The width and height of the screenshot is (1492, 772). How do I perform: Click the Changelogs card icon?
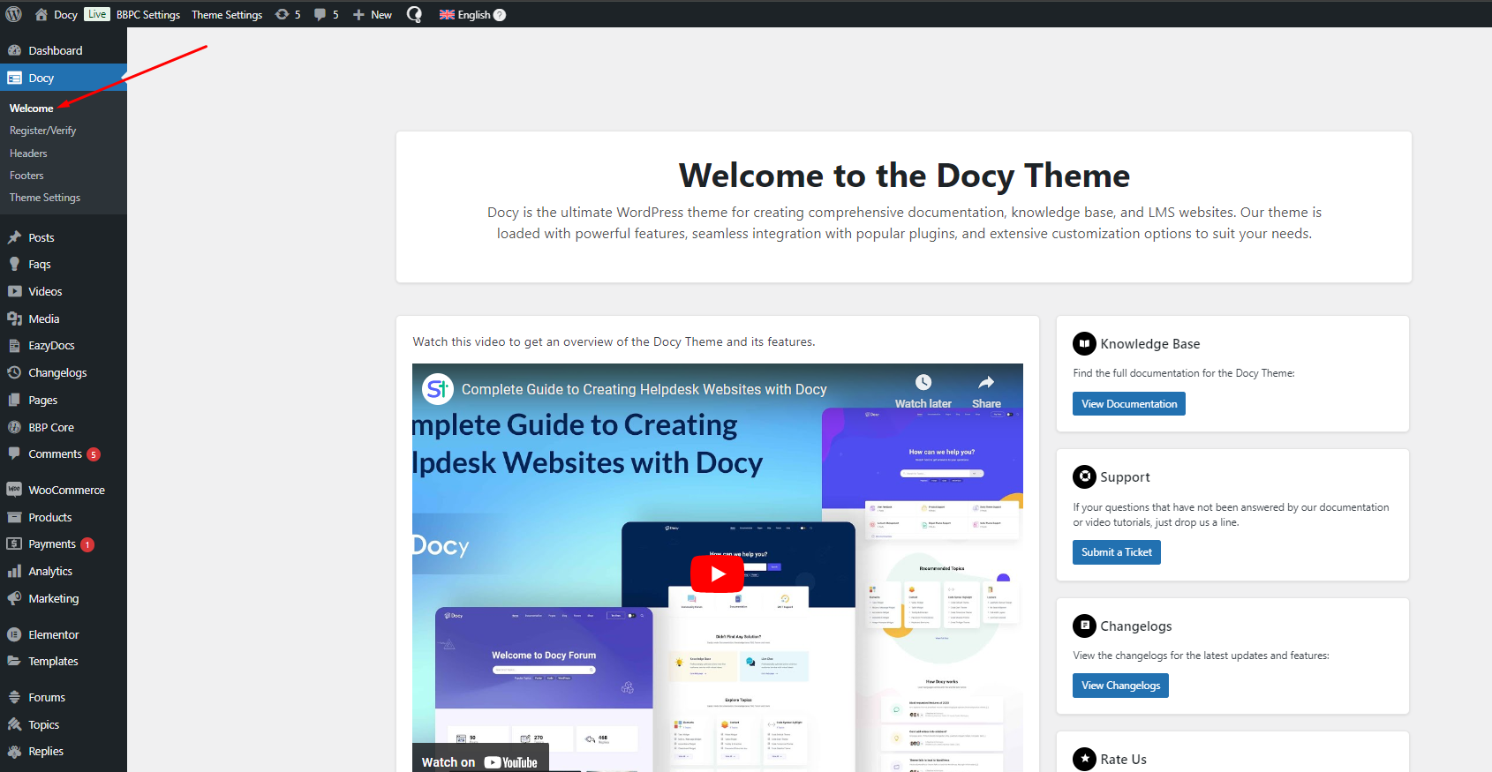[x=1084, y=626]
